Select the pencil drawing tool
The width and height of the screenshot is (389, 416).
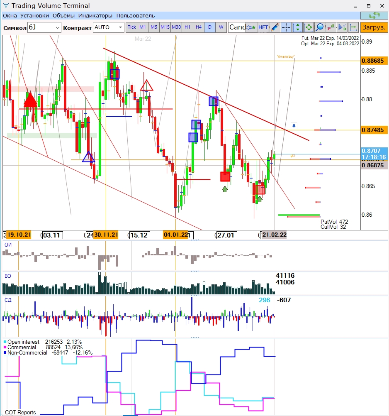point(275,27)
